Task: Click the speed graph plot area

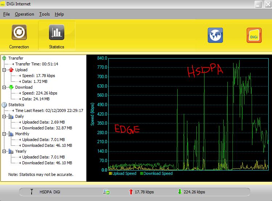Action: click(x=188, y=114)
